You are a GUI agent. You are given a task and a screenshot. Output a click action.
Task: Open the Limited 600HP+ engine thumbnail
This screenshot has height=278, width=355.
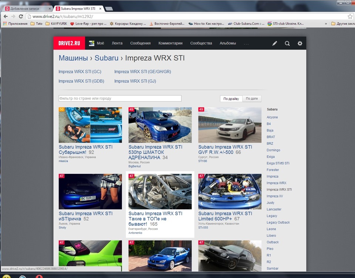(x=230, y=192)
